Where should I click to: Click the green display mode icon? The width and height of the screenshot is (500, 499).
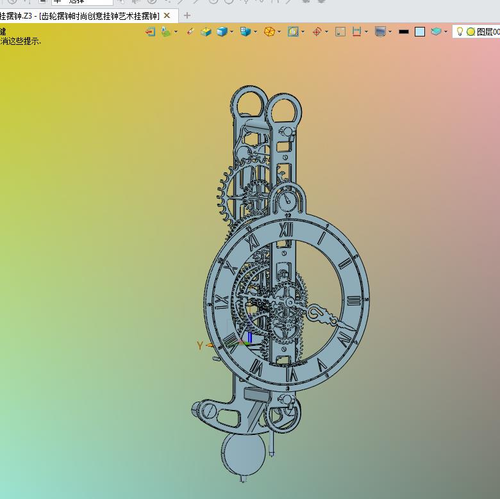[x=166, y=31]
